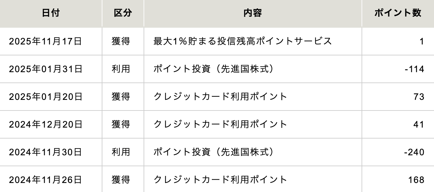Click the 日付 column header
434x192 pixels.
(x=51, y=13)
